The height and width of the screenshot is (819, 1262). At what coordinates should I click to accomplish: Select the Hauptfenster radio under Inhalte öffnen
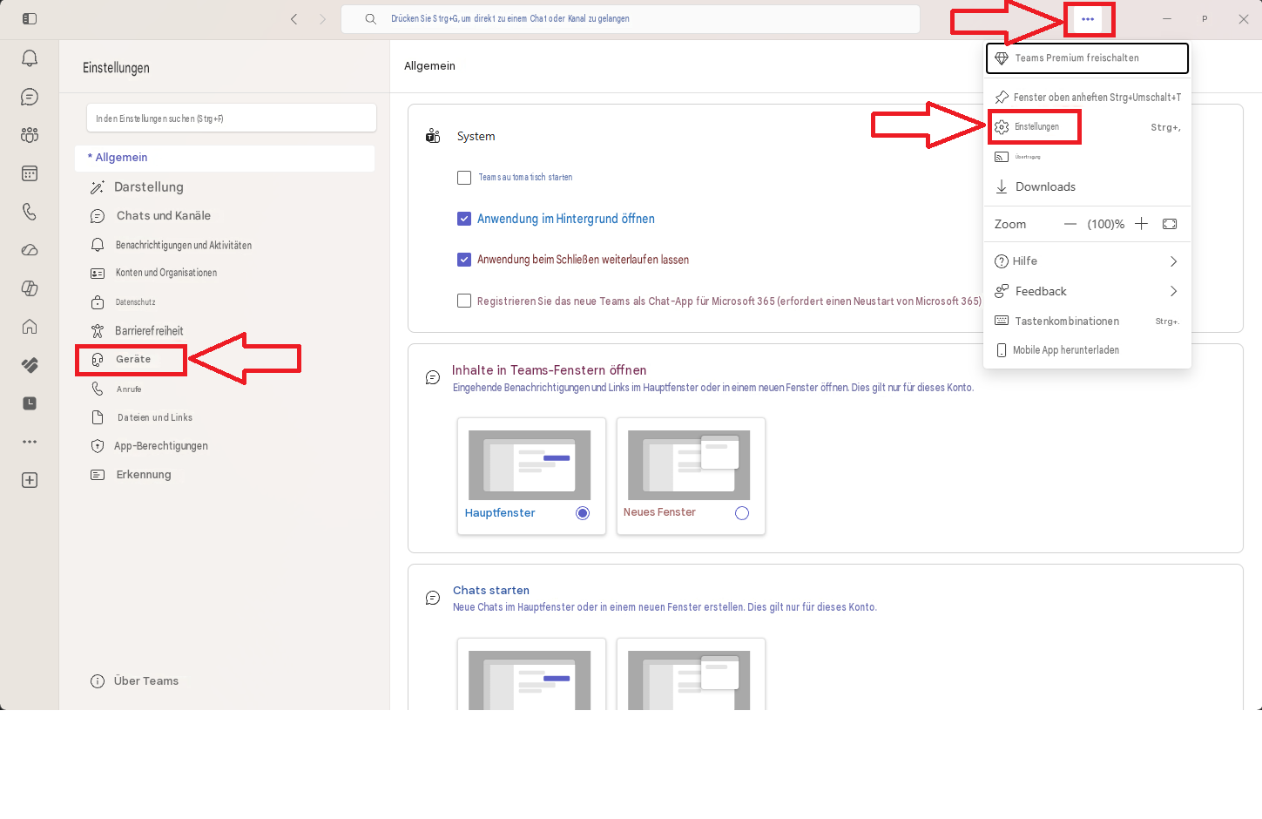pyautogui.click(x=583, y=513)
